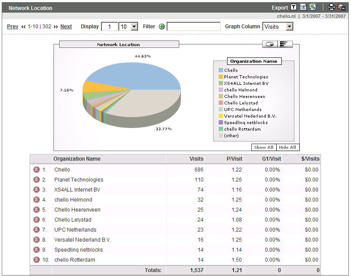The image size is (351, 276).
Task: Expand the Planet Technologies row icon
Action: [37, 180]
